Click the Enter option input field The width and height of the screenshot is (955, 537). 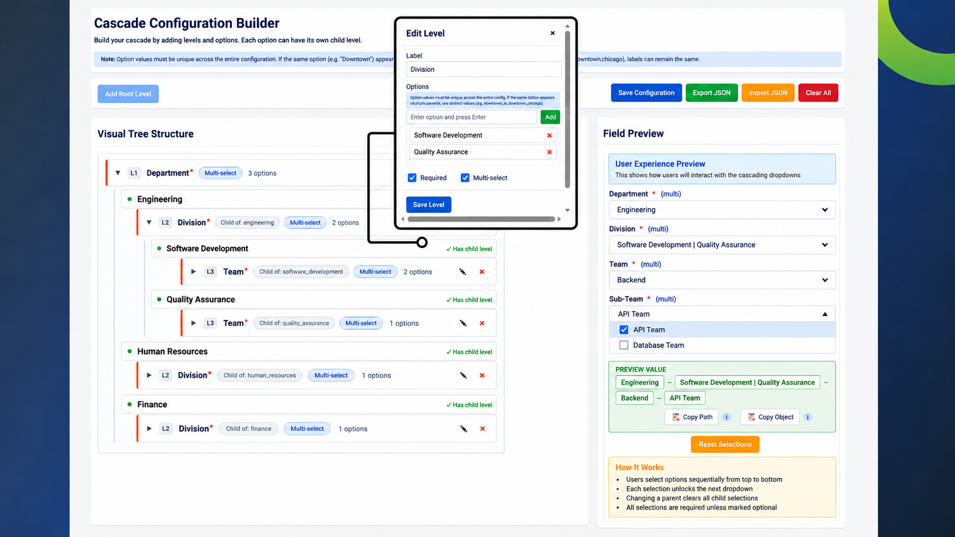click(x=472, y=117)
